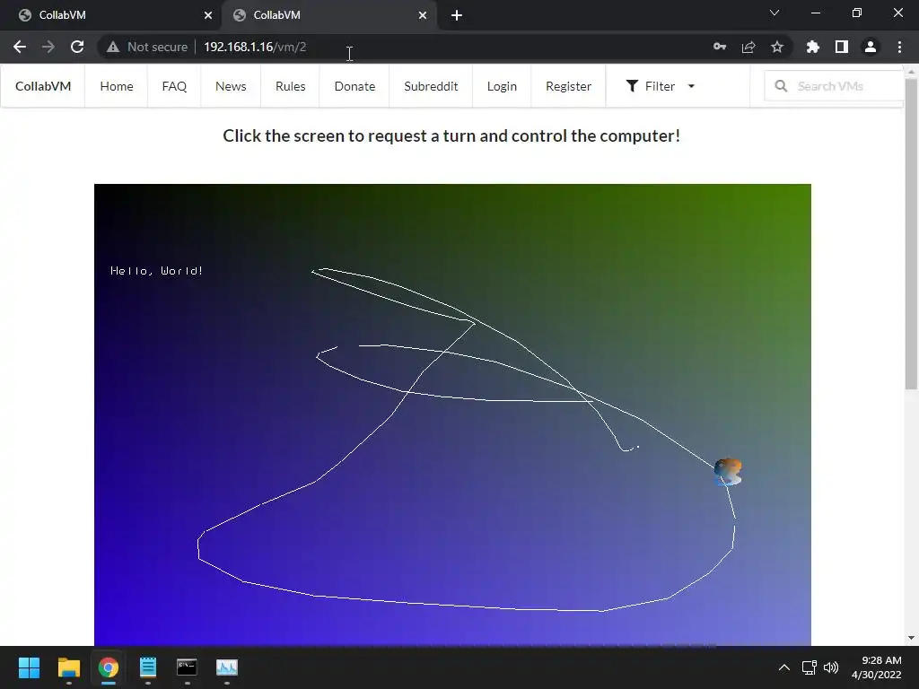Click the Register link
The height and width of the screenshot is (689, 919).
click(568, 86)
